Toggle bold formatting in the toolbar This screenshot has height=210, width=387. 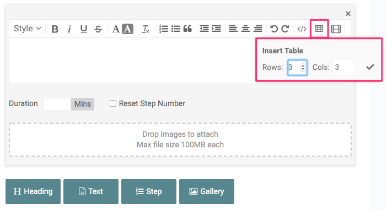[x=55, y=29]
